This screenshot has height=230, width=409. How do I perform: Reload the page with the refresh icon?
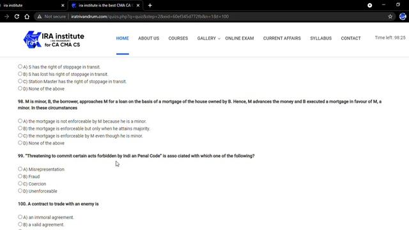(17, 17)
